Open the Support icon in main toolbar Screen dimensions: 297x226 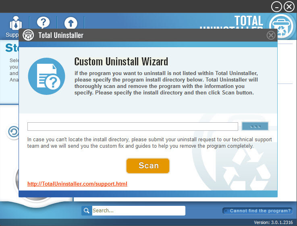16,23
